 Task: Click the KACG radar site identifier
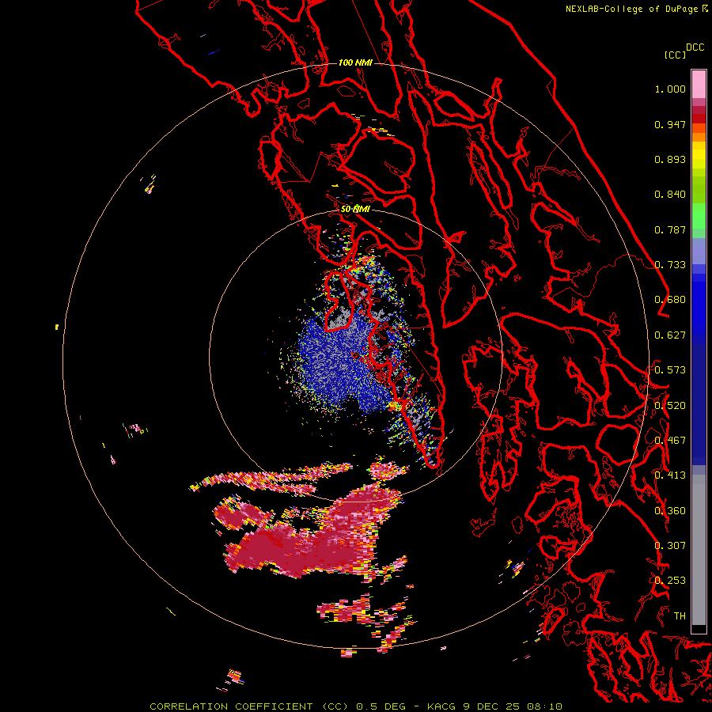click(443, 706)
